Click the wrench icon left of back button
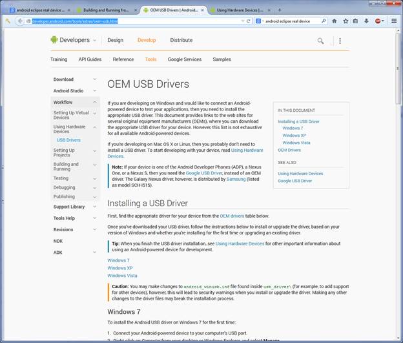Image resolution: width=403 pixels, height=343 pixels. pos(8,21)
